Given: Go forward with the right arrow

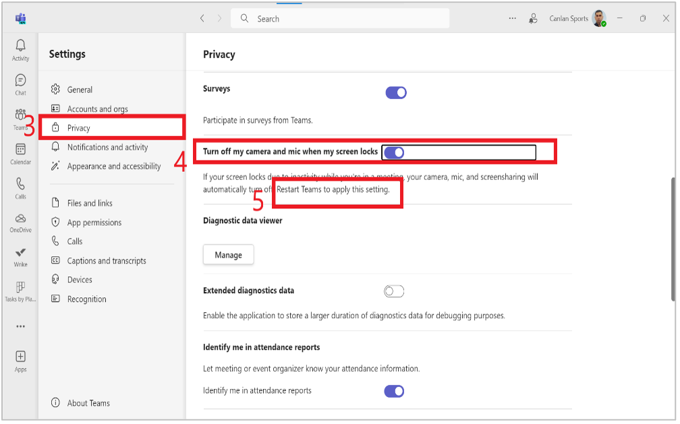Looking at the screenshot, I should [x=219, y=18].
